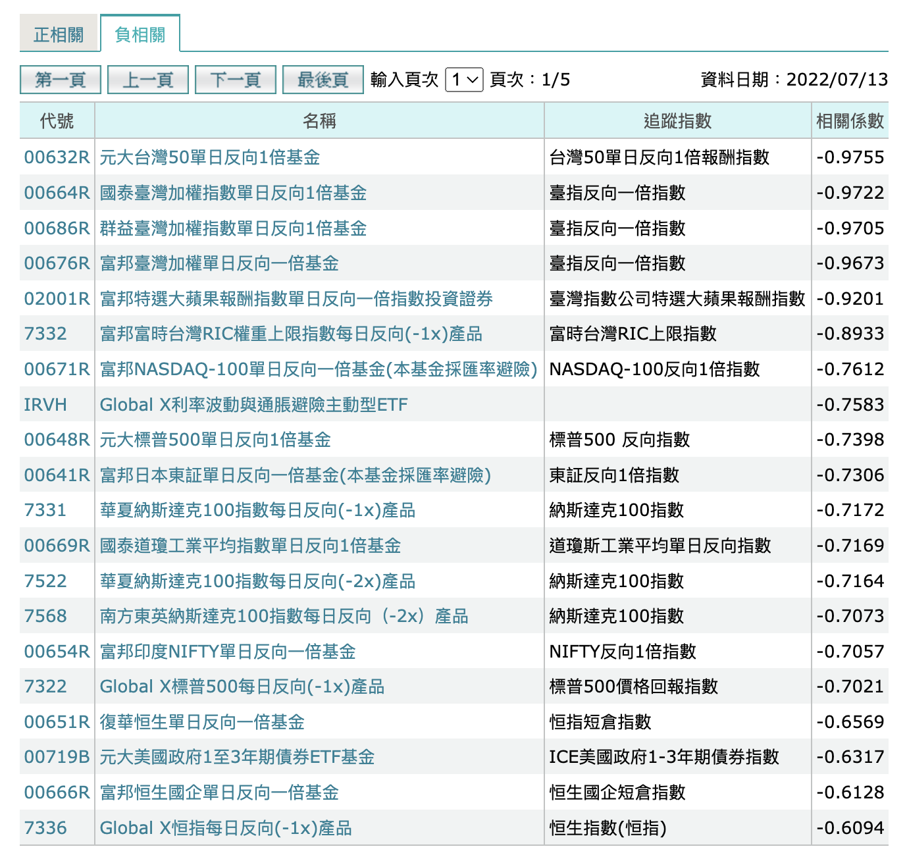Open 富邦富時台灣RIC權重上限指數每日反向(-1x)產品 link

click(291, 334)
